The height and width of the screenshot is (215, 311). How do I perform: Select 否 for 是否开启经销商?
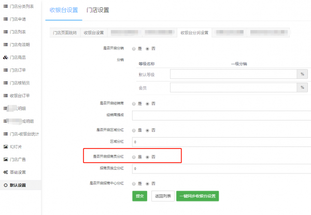147,104
